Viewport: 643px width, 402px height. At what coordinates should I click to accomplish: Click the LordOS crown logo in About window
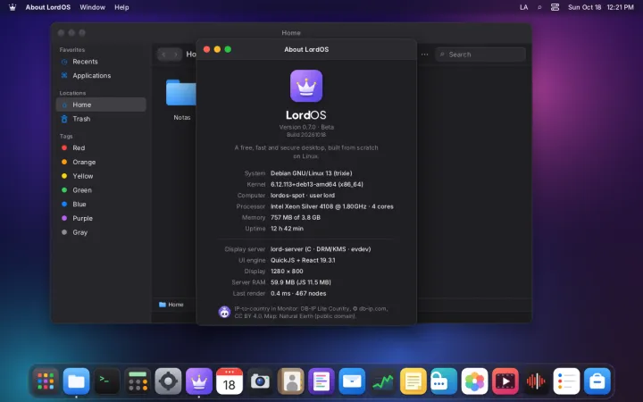306,86
